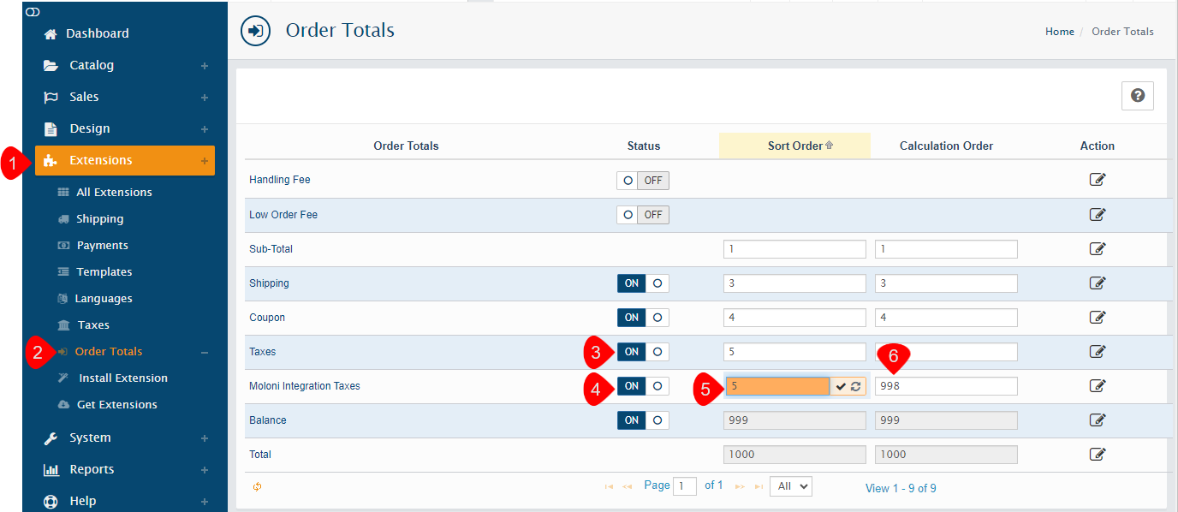Click the grid refresh icon at bottom left
1178x512 pixels.
[258, 486]
